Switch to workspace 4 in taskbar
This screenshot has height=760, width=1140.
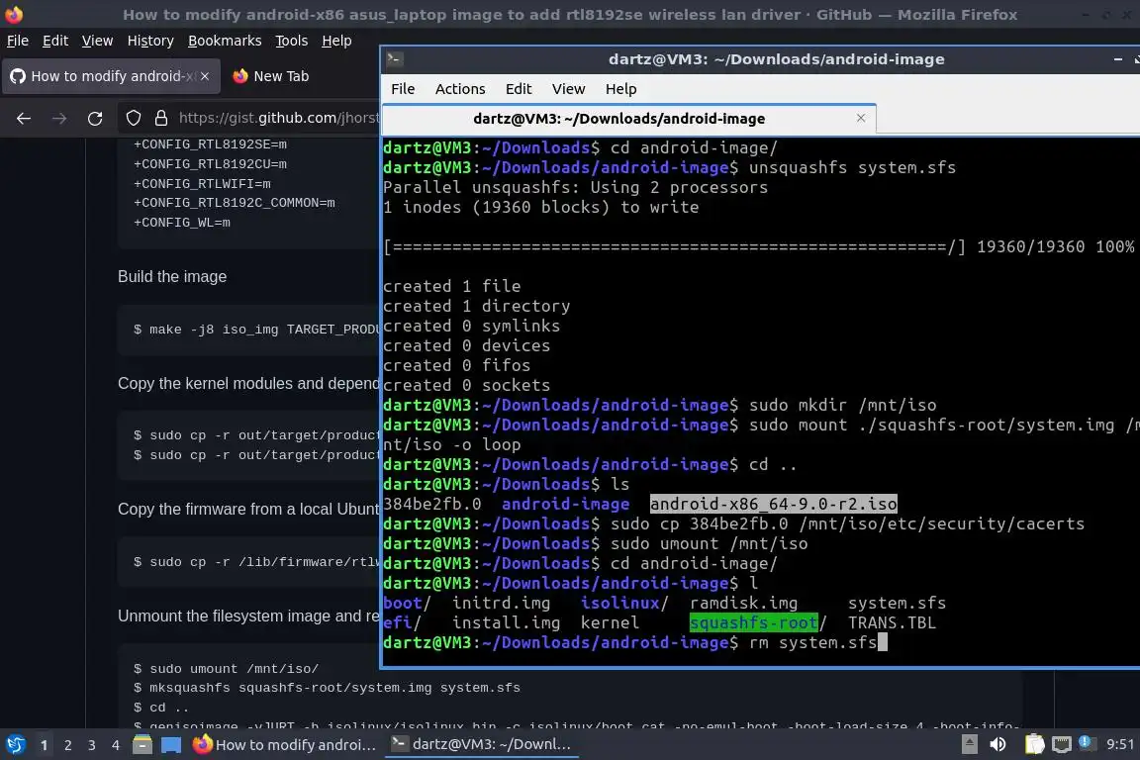[116, 745]
